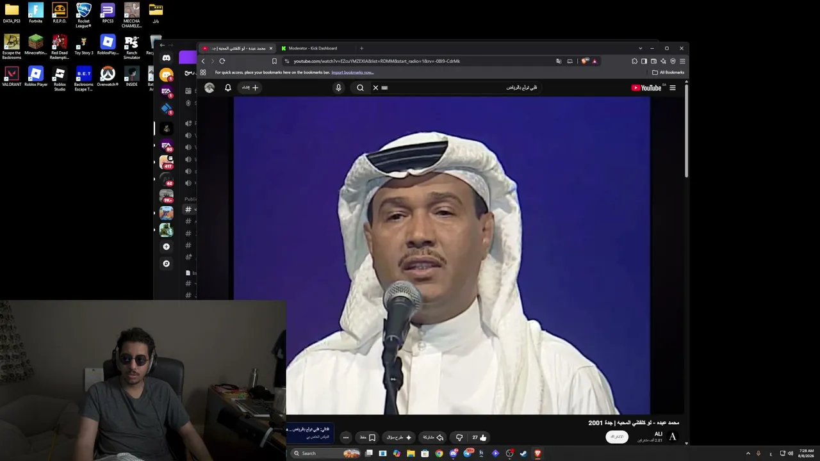Click the video title containing 2001
Viewport: 820px width, 461px height.
click(x=634, y=423)
